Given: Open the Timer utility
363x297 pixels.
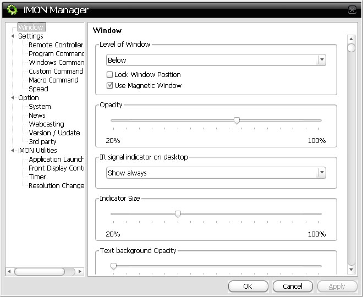Looking at the screenshot, I should pos(37,177).
